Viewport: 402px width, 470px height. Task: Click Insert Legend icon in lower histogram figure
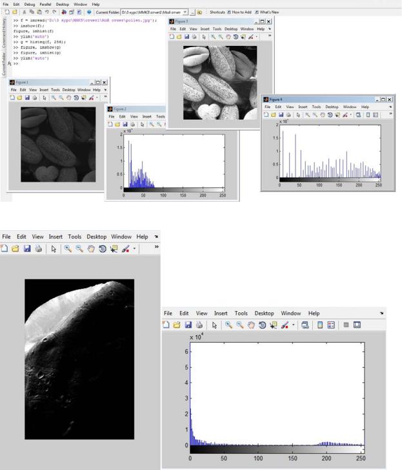click(x=331, y=325)
